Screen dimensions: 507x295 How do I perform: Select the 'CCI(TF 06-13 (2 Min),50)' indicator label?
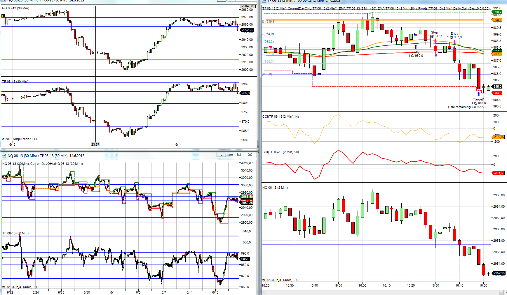tap(280, 152)
